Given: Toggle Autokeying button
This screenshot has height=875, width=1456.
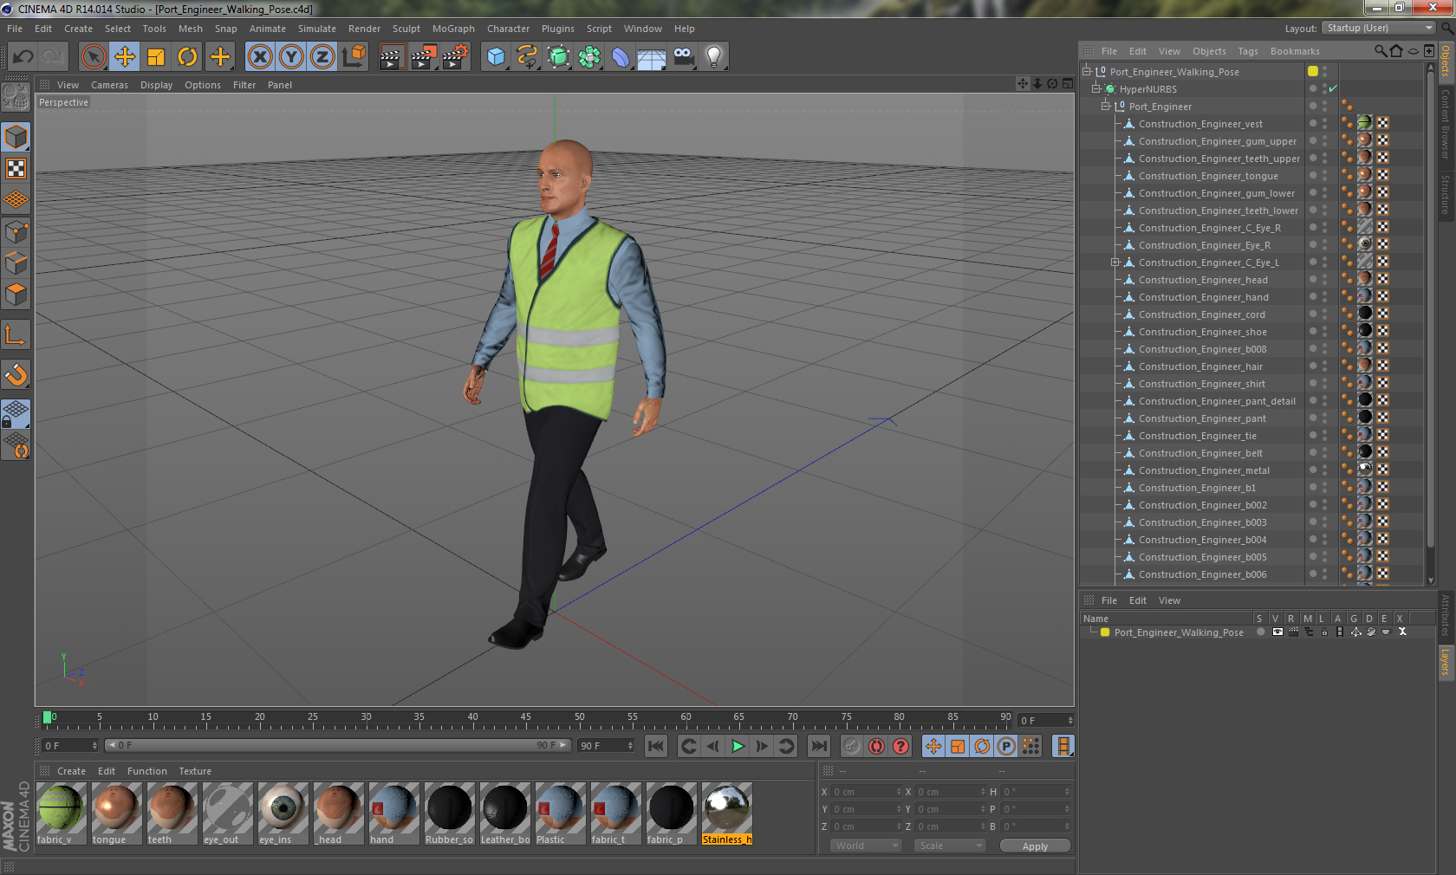Looking at the screenshot, I should (x=876, y=746).
